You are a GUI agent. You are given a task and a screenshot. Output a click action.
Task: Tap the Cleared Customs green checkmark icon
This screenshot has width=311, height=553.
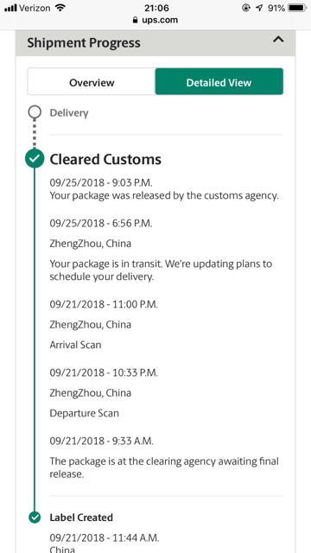[x=35, y=159]
